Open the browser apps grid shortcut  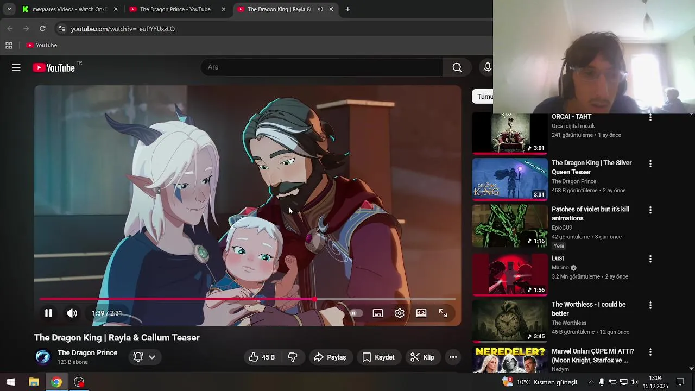coord(9,45)
